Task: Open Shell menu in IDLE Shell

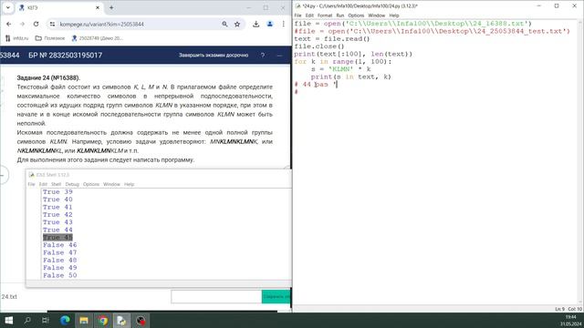Action: pos(56,184)
